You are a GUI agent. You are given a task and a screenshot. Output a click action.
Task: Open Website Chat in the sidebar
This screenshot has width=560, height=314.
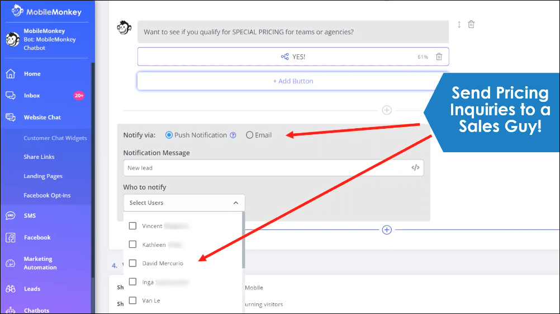(42, 118)
